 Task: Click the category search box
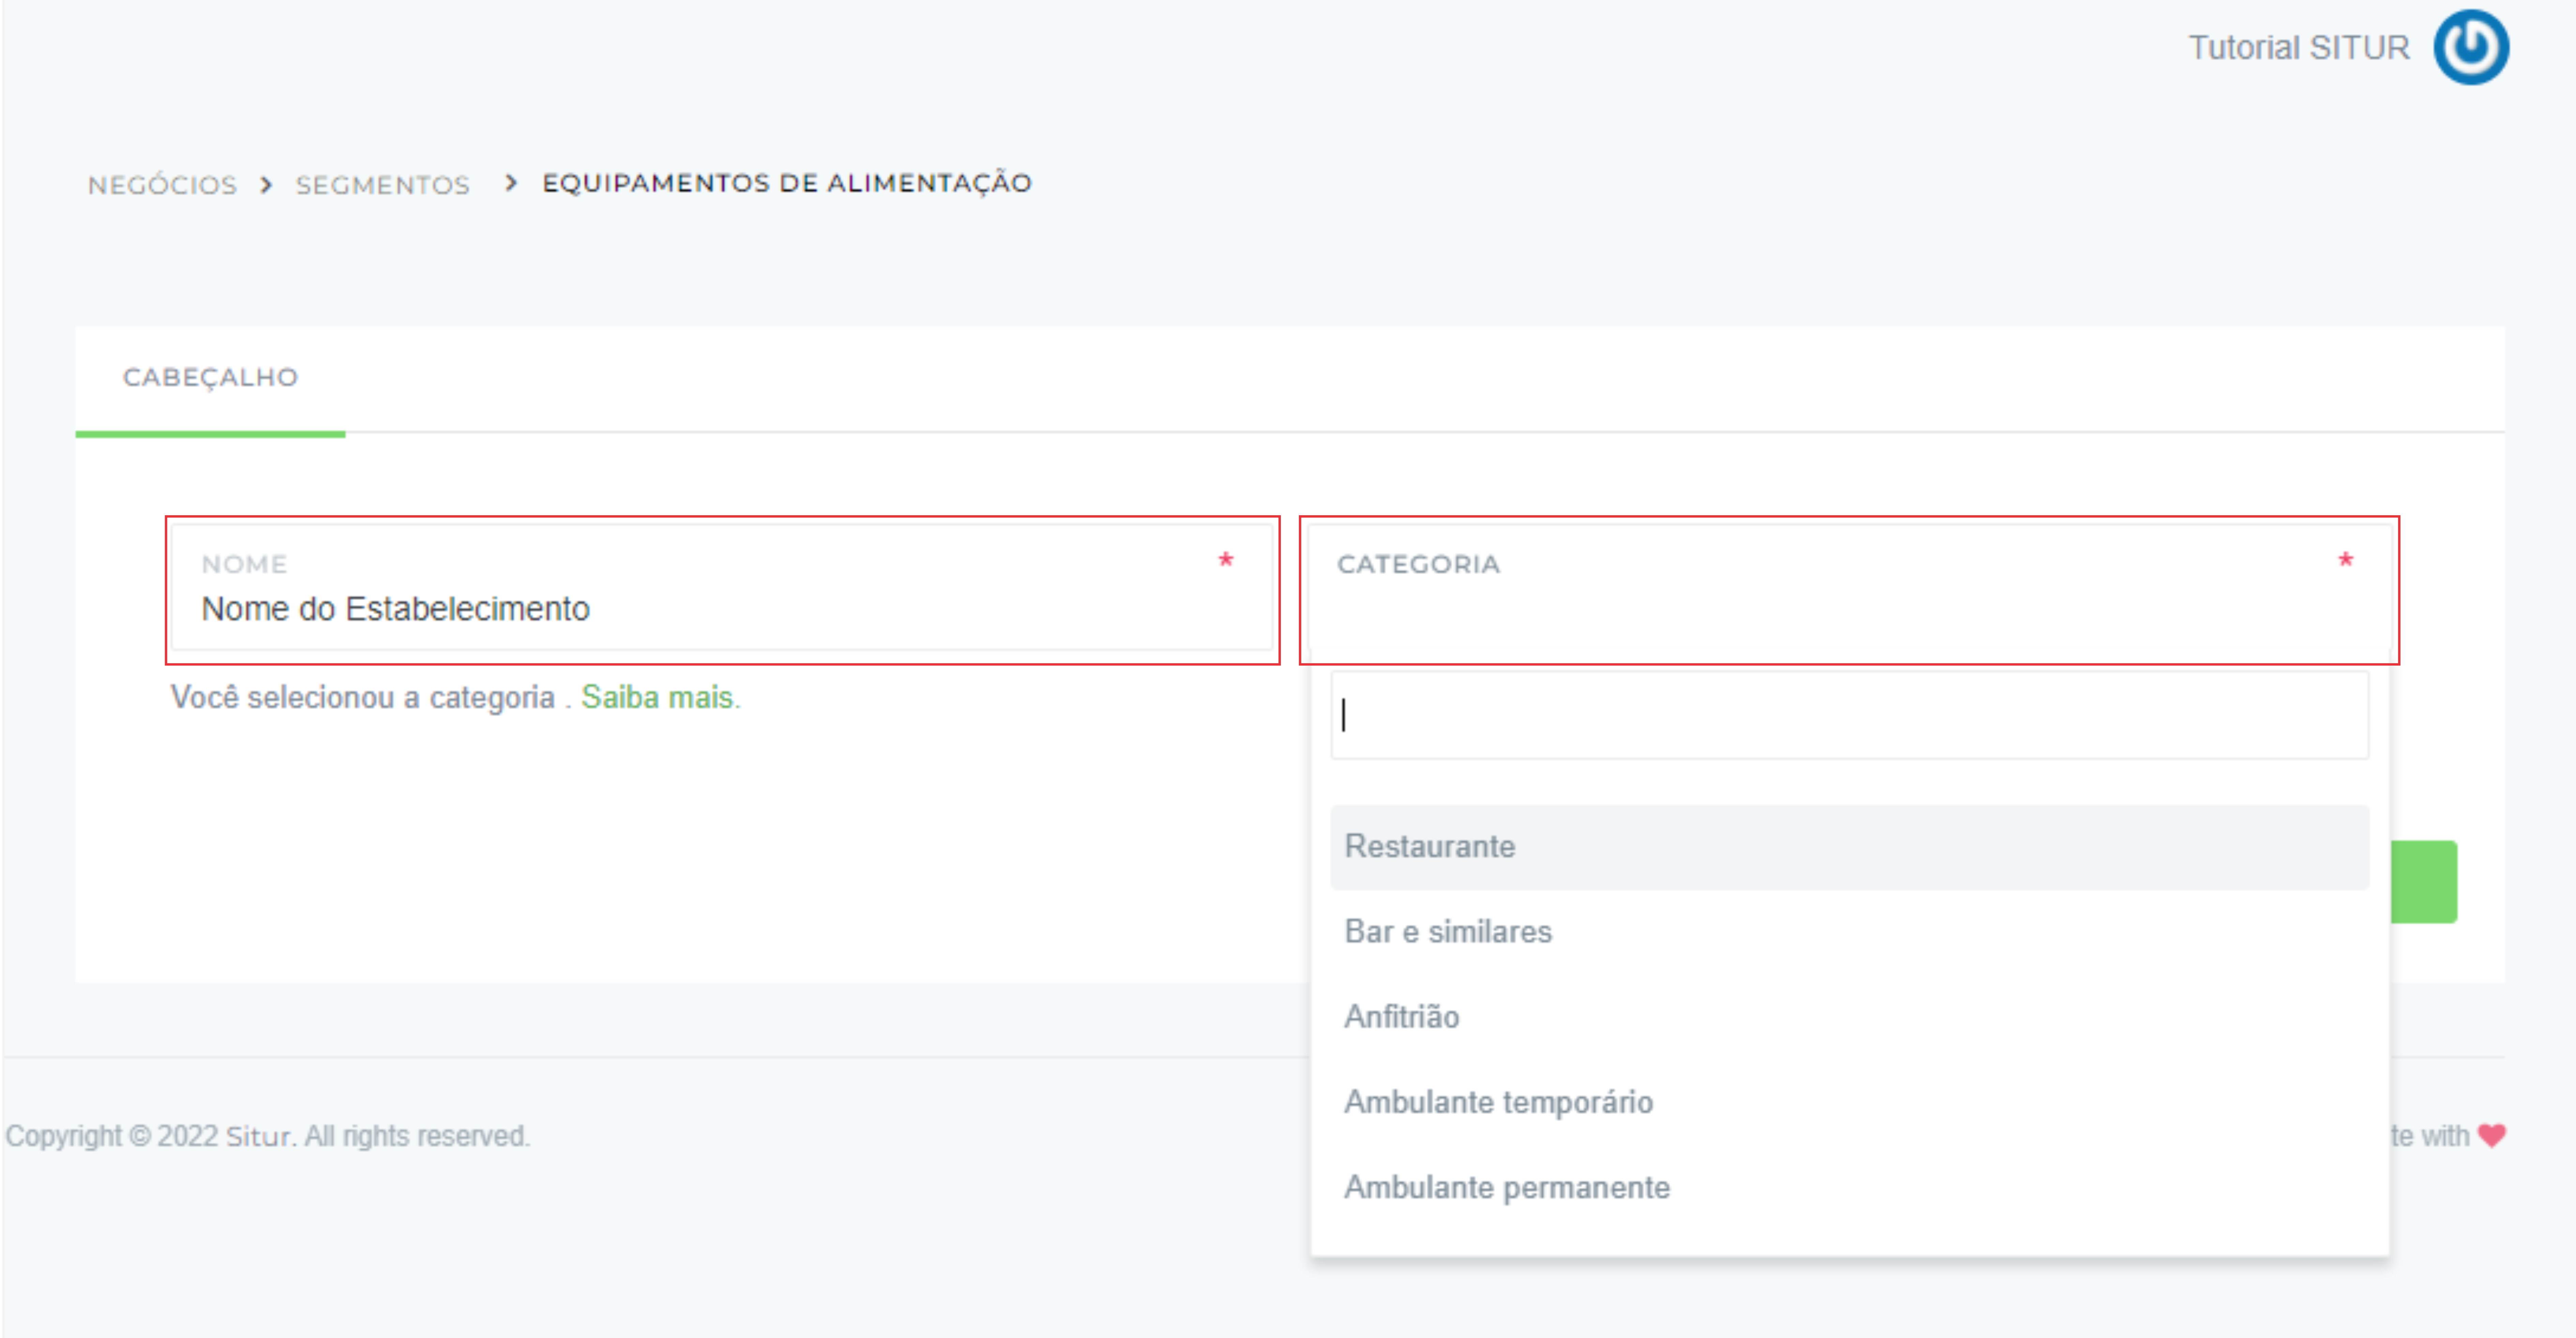tap(1849, 715)
